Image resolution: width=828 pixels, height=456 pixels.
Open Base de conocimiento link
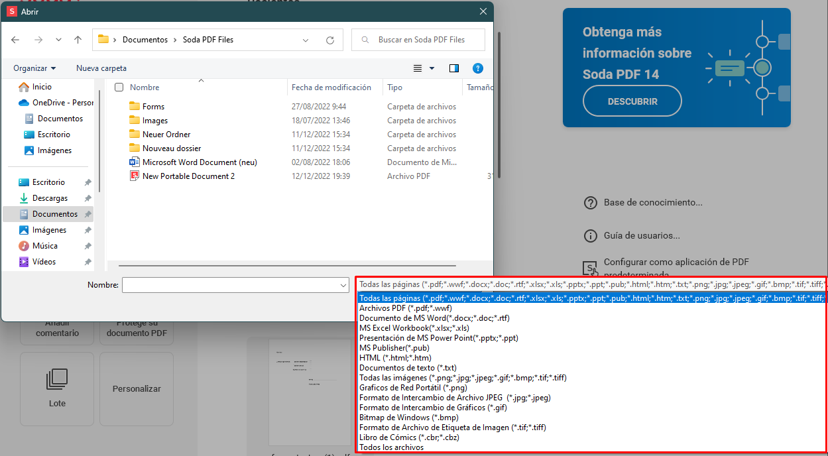pos(643,203)
